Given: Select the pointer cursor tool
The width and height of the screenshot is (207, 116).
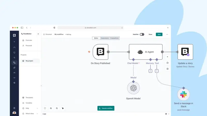Looking at the screenshot, I should pyautogui.click(x=63, y=108).
